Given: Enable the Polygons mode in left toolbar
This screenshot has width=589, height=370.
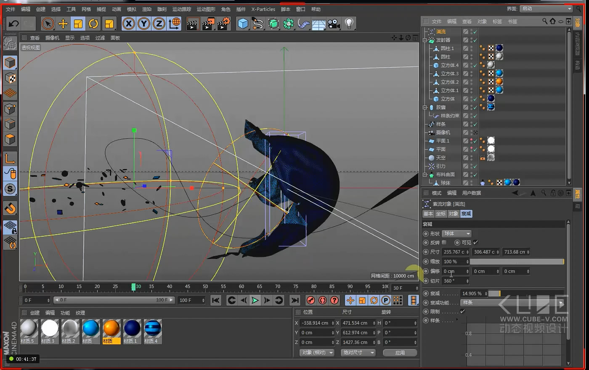Looking at the screenshot, I should pyautogui.click(x=10, y=139).
